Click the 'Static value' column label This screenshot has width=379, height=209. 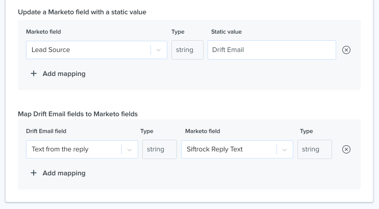226,32
